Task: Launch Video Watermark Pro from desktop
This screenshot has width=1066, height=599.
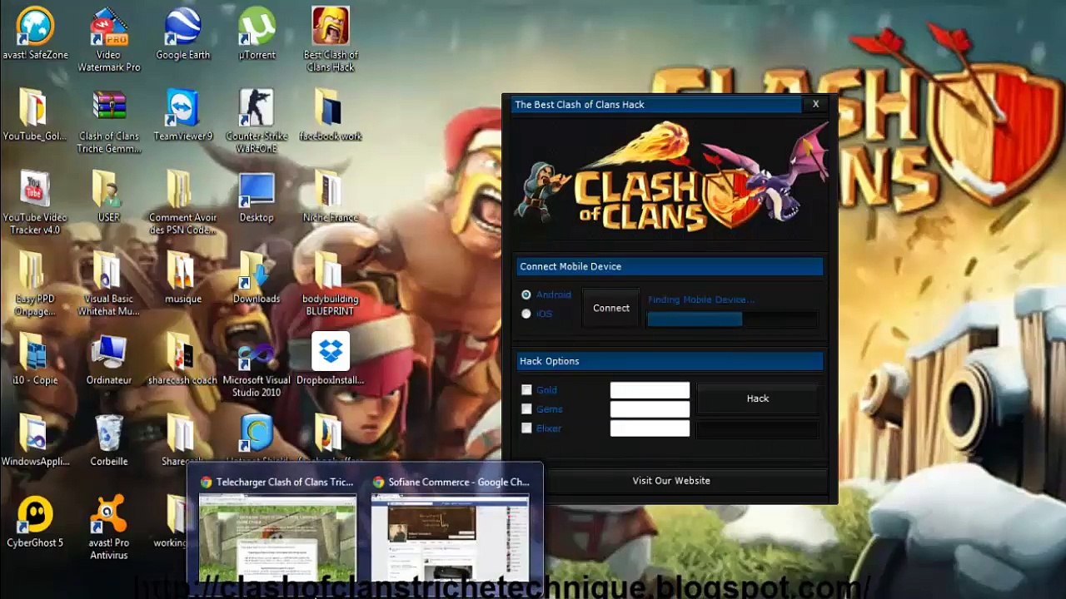Action: (109, 40)
